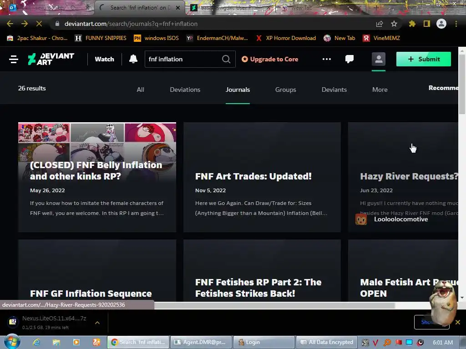Click the vertical page scrollbar thumb
The width and height of the screenshot is (466, 349).
[462, 85]
